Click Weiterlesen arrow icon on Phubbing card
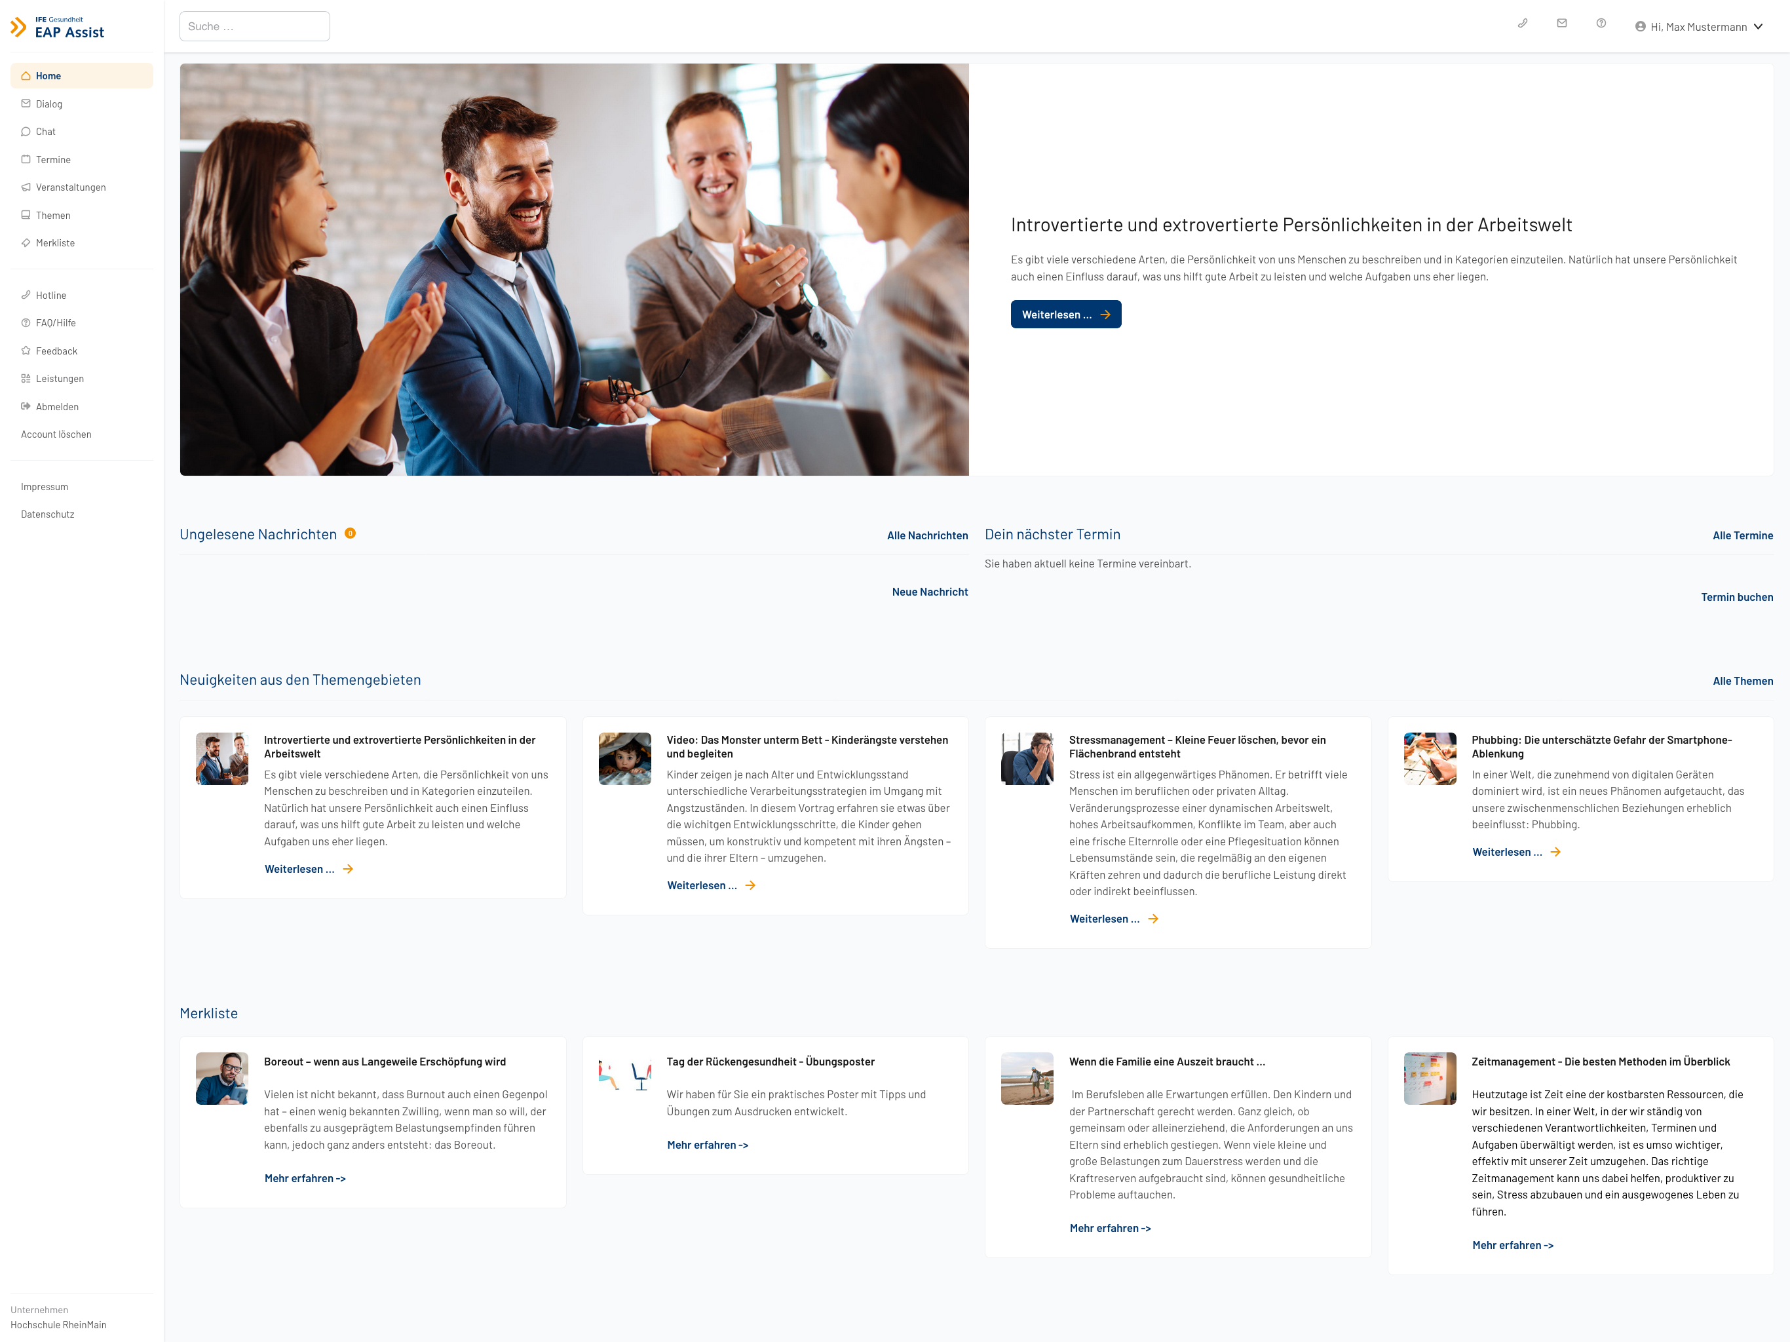This screenshot has width=1790, height=1342. pyautogui.click(x=1555, y=851)
